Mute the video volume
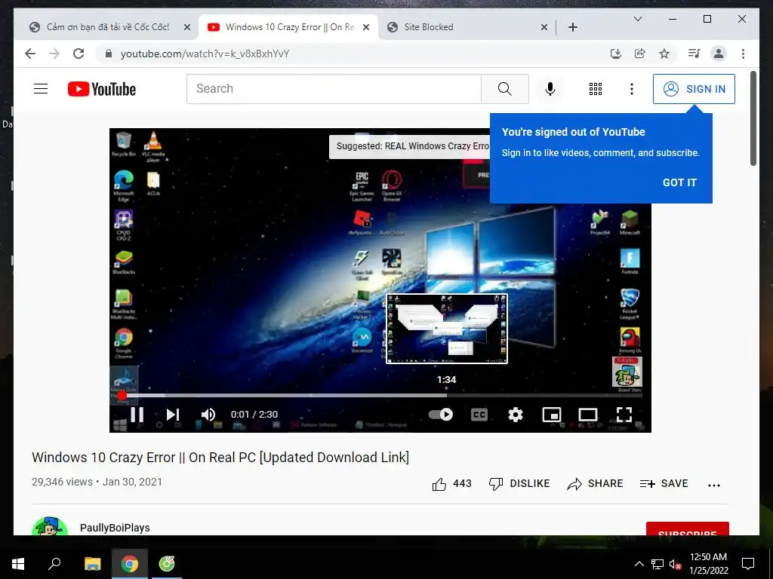The width and height of the screenshot is (773, 579). (208, 415)
